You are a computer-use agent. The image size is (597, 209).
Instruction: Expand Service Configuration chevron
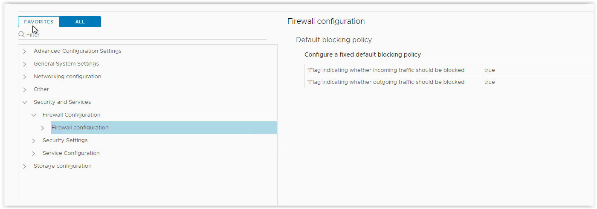(x=34, y=153)
